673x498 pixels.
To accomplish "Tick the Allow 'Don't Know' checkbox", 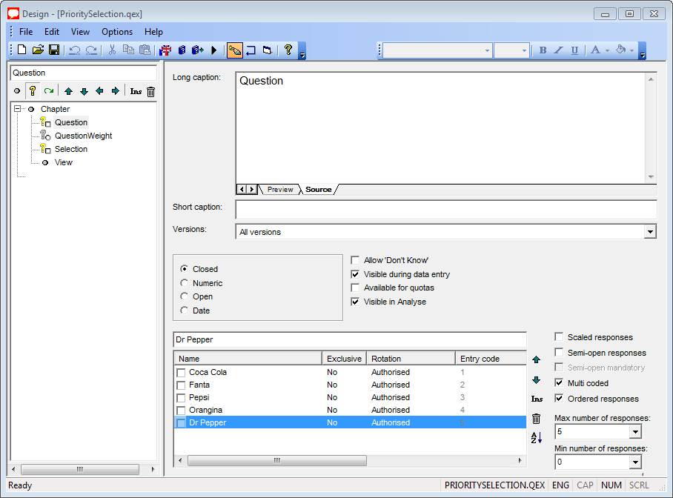I will point(356,260).
